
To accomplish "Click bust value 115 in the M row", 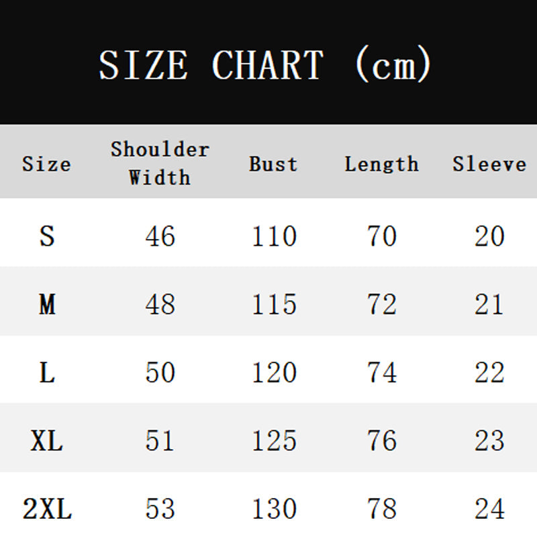I will (274, 305).
